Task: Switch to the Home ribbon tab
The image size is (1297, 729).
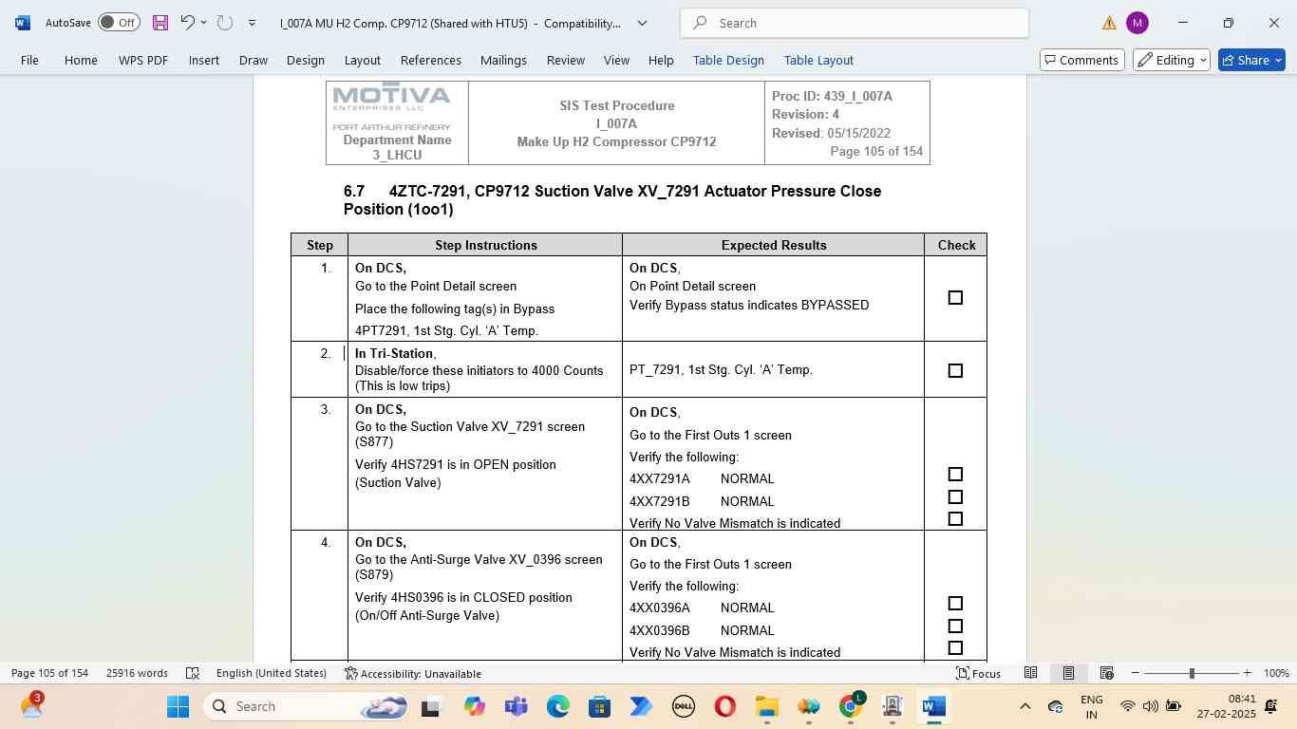Action: click(x=81, y=60)
